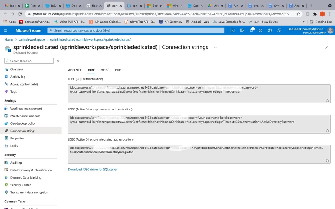The image size is (335, 209).
Task: Collapse the left navigation sidebar
Action: click(x=58, y=61)
